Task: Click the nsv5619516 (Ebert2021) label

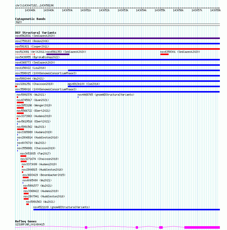Action: pyautogui.click(x=34, y=121)
